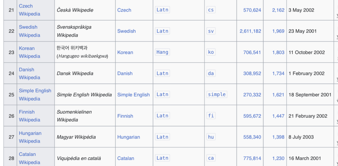Open active users count 1,803
The width and height of the screenshot is (338, 166).
click(278, 52)
